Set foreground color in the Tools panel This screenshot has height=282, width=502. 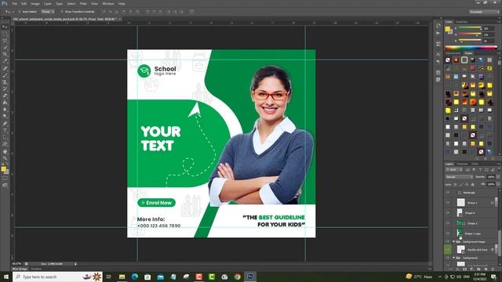[3, 169]
